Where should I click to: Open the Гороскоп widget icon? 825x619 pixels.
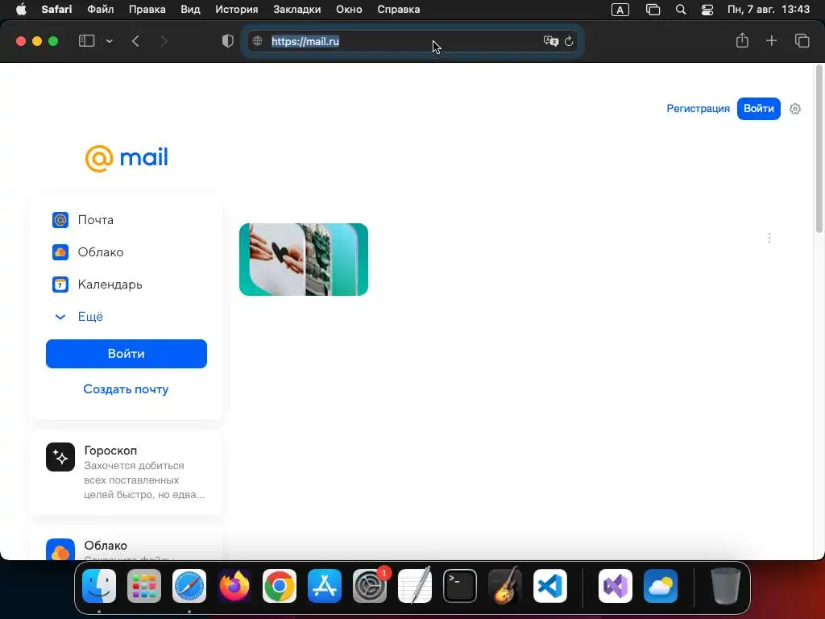(60, 457)
